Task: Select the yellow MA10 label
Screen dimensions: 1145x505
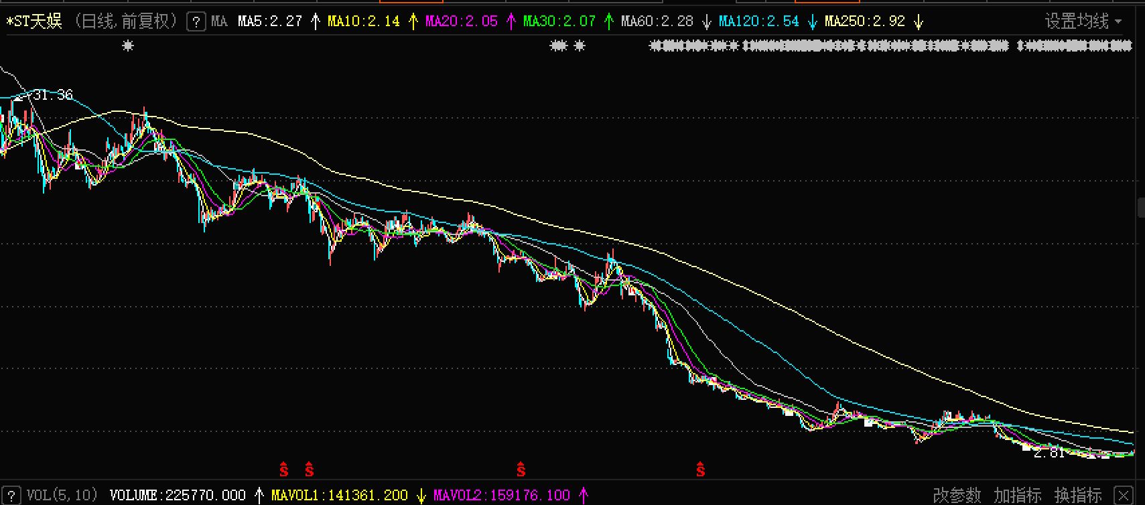Action: coord(363,21)
